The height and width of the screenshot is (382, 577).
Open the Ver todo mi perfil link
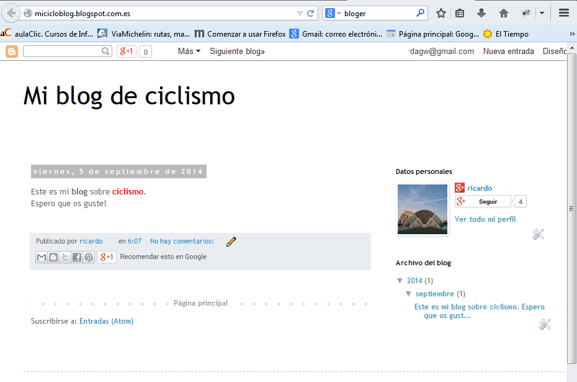[485, 219]
